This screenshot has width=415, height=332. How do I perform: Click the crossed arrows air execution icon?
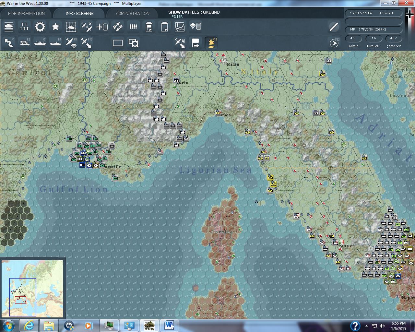[x=118, y=27]
